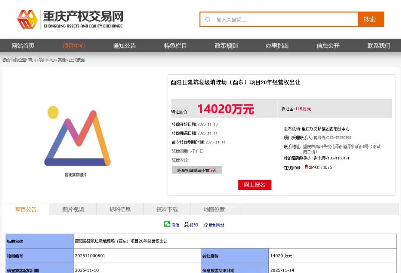Click the QQ penguin online consult icon
Image resolution: width=401 pixels, height=273 pixels.
306,167
